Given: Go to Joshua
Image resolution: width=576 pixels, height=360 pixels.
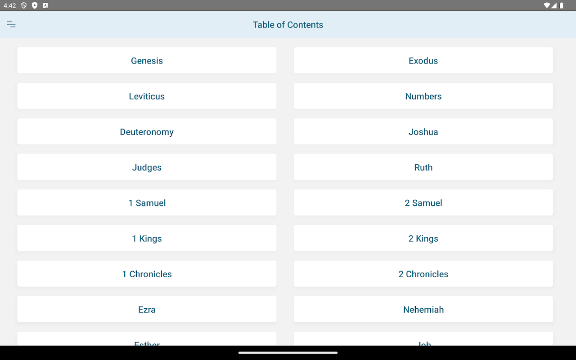Looking at the screenshot, I should pyautogui.click(x=423, y=131).
